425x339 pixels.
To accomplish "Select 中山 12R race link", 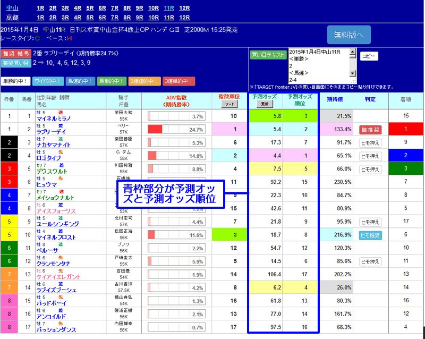I will (x=184, y=8).
